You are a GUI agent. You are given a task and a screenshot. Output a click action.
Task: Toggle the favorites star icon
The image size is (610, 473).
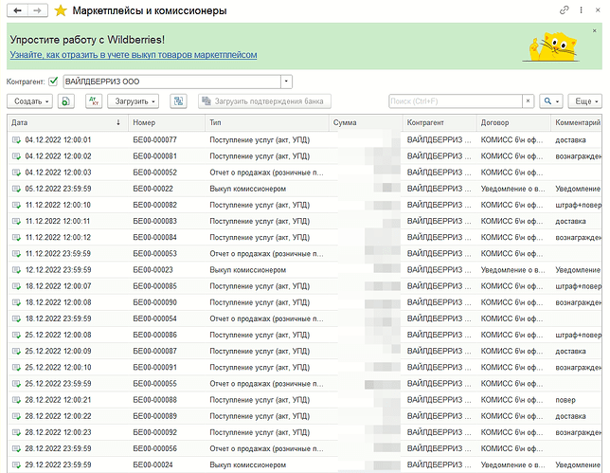(61, 10)
